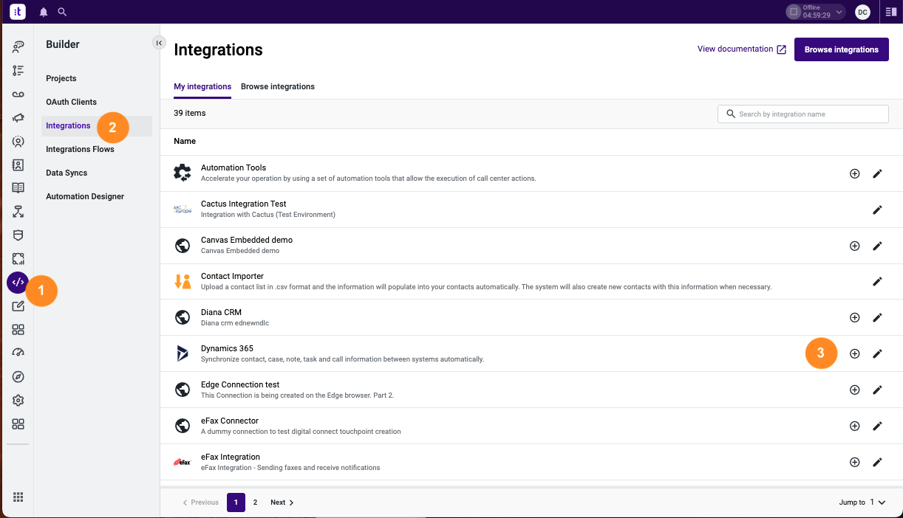Select Integrations Flows in the Builder menu
The width and height of the screenshot is (903, 518).
coord(80,148)
